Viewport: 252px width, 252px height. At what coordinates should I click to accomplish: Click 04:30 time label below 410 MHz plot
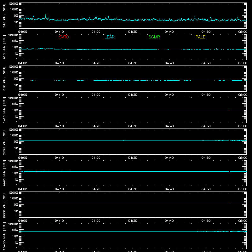coord(133,63)
